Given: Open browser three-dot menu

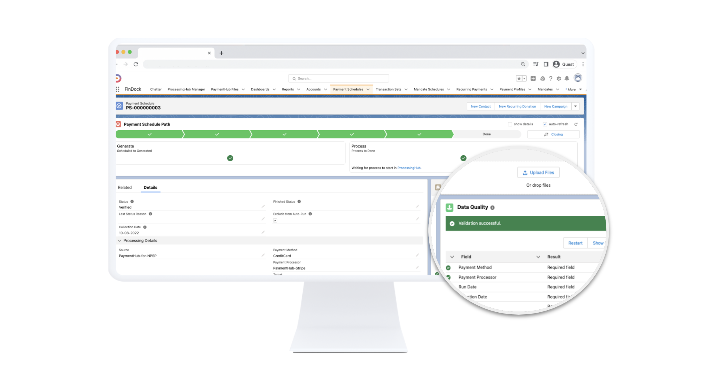Looking at the screenshot, I should tap(583, 64).
